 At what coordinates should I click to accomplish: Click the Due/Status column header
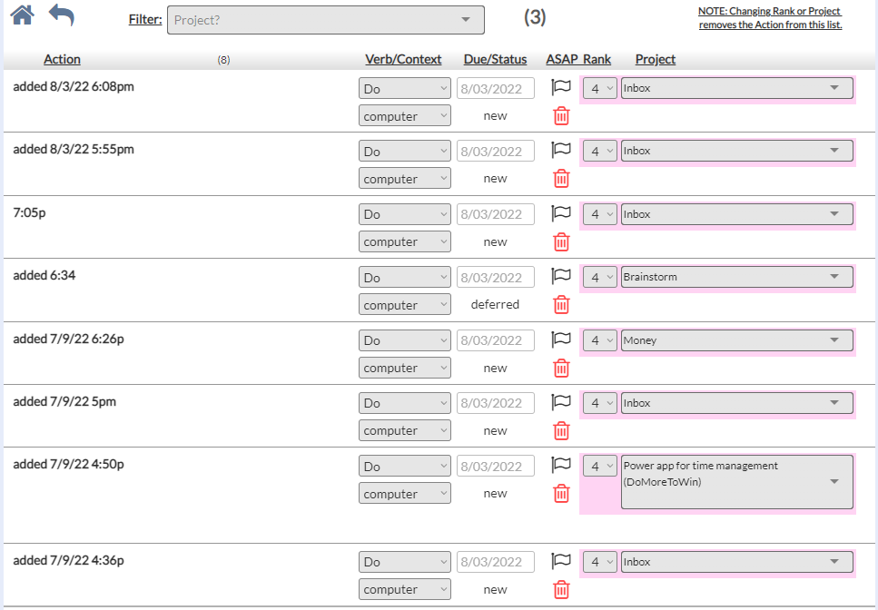click(495, 59)
